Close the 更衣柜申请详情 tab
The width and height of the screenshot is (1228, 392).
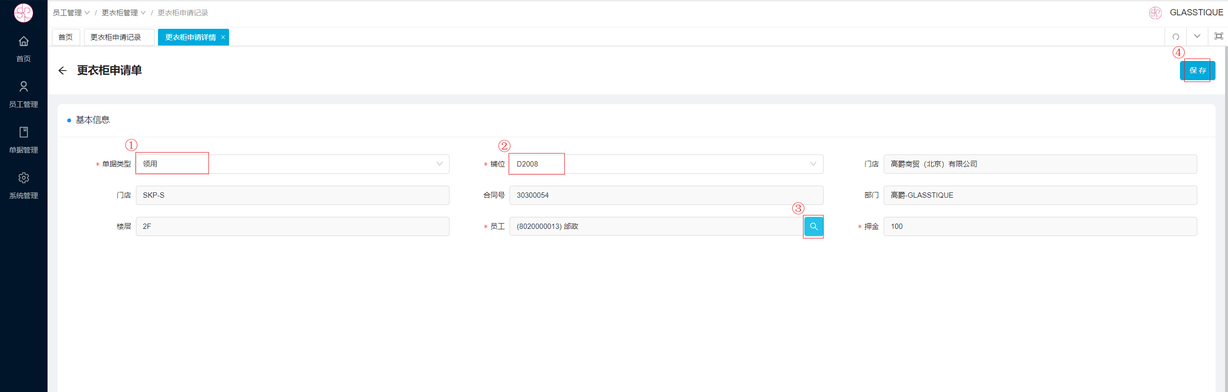coord(223,37)
